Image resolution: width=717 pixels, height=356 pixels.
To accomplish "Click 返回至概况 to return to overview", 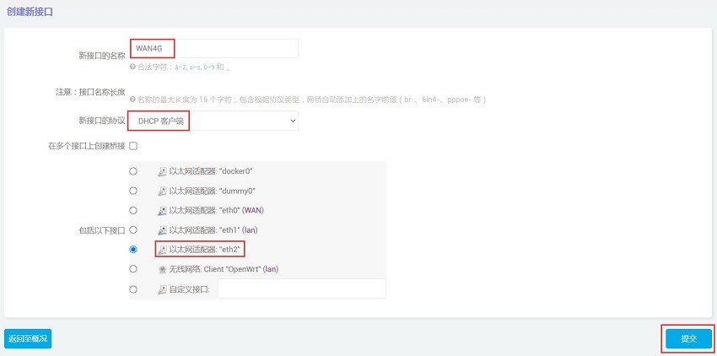I will click(x=28, y=338).
